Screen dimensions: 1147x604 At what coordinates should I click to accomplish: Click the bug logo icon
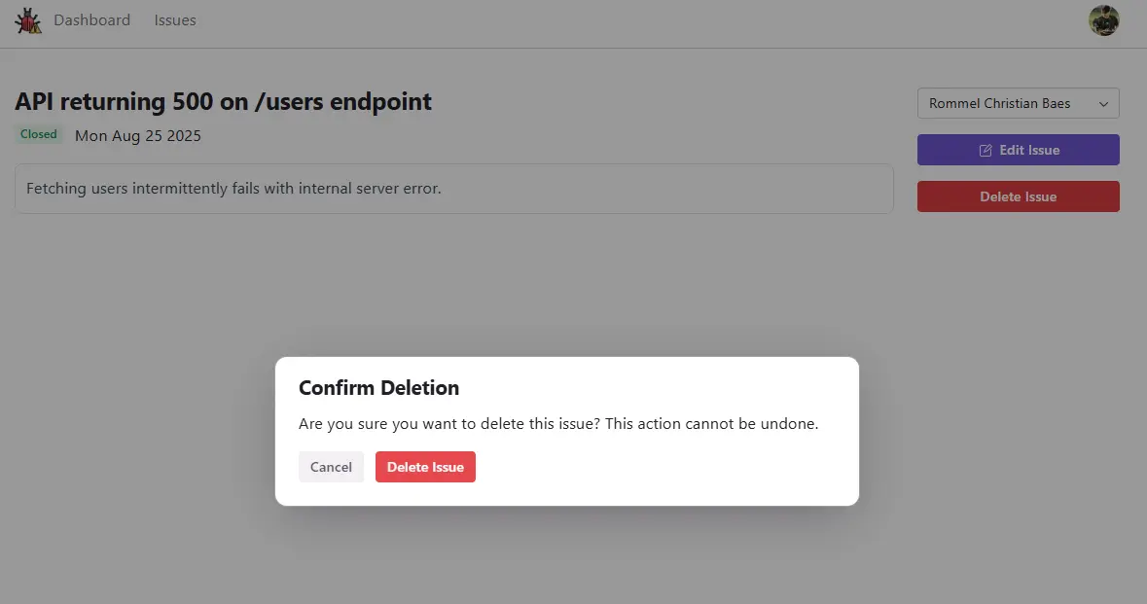[x=28, y=20]
